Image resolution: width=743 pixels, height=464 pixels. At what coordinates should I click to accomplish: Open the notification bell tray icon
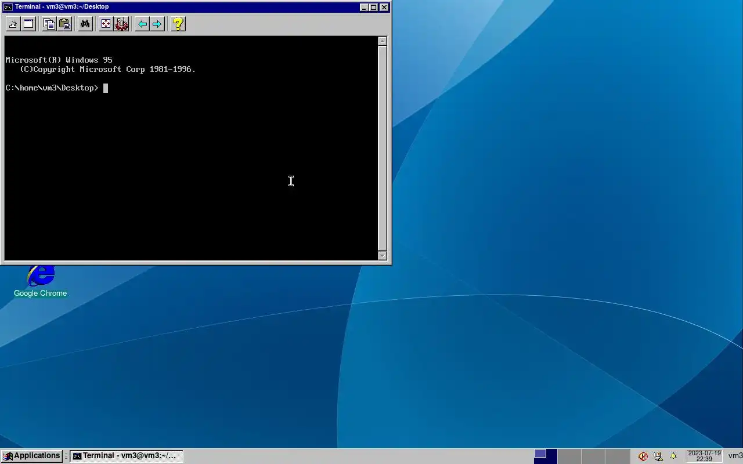tap(673, 456)
